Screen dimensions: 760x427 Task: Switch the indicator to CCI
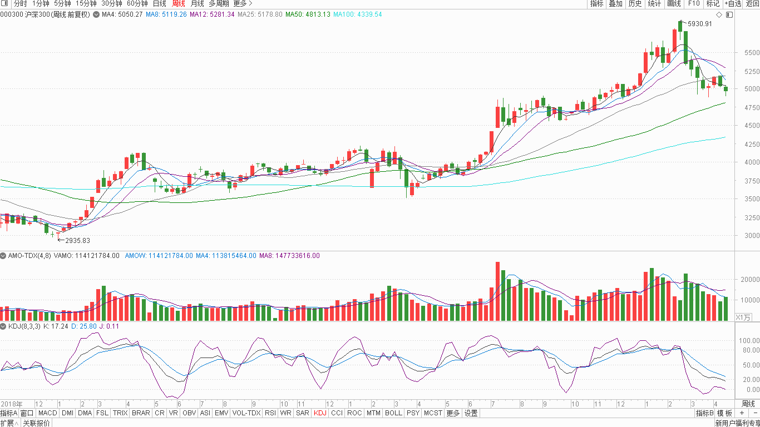tap(337, 413)
